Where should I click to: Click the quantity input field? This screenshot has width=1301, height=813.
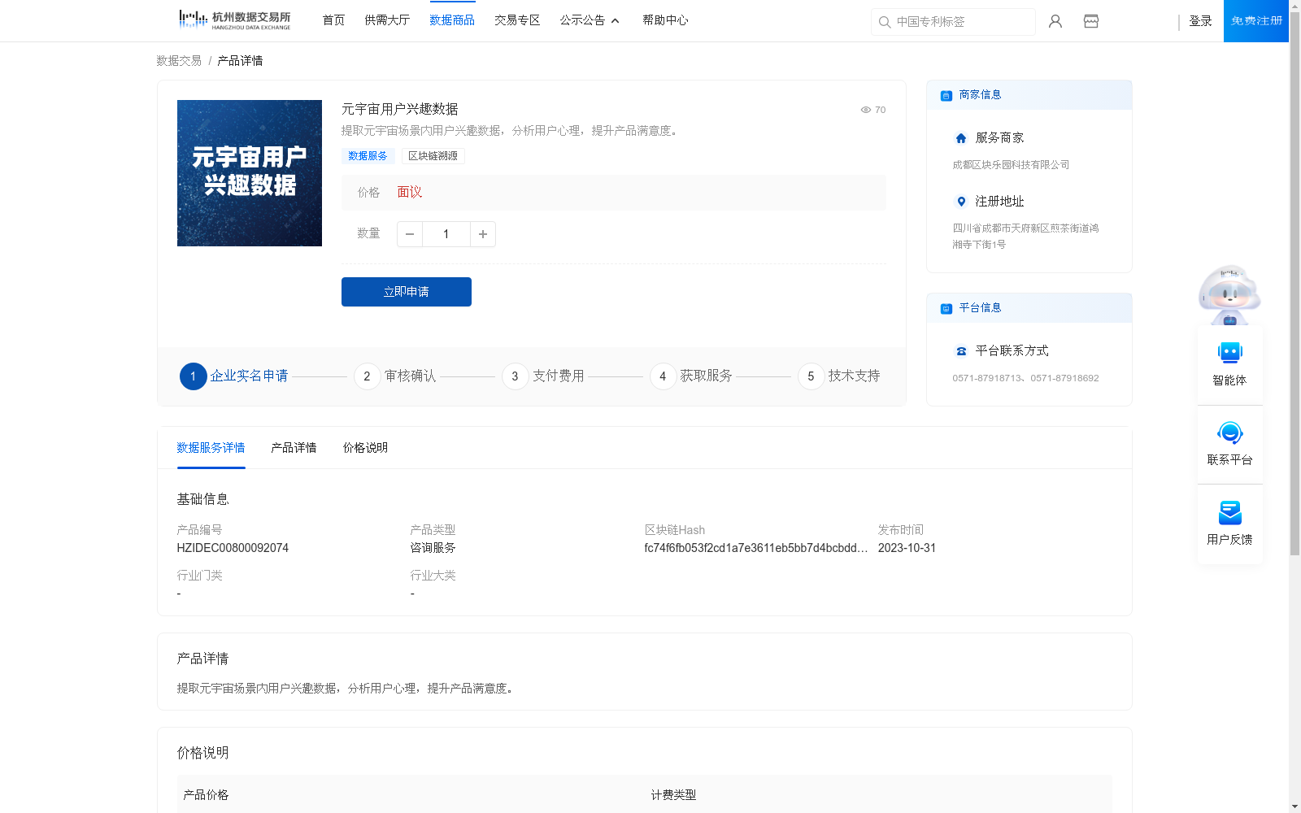[x=446, y=234]
